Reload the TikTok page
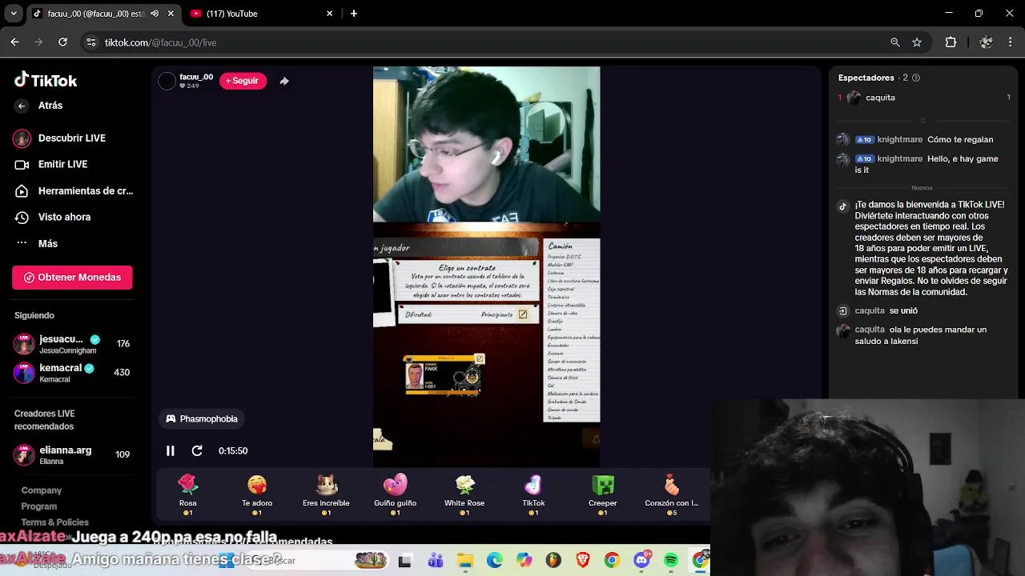1025x576 pixels. tap(62, 42)
